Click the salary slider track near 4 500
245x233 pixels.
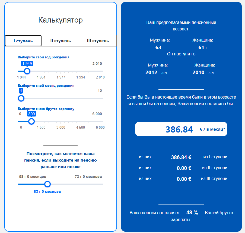coord(81,121)
